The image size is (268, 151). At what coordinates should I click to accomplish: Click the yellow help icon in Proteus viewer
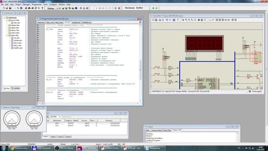click(x=178, y=20)
